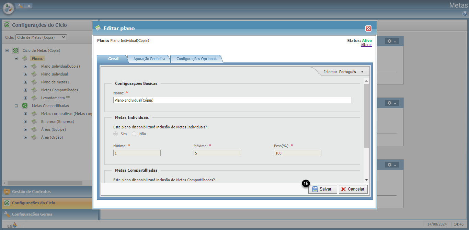Click the Alterar status link
Image resolution: width=469 pixels, height=230 pixels.
coord(366,45)
